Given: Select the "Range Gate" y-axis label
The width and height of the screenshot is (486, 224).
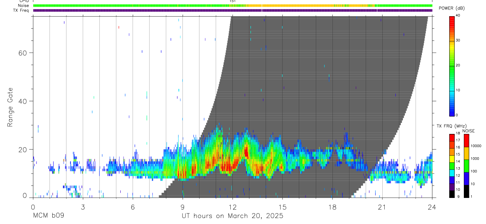Looking at the screenshot, I should (x=10, y=107).
